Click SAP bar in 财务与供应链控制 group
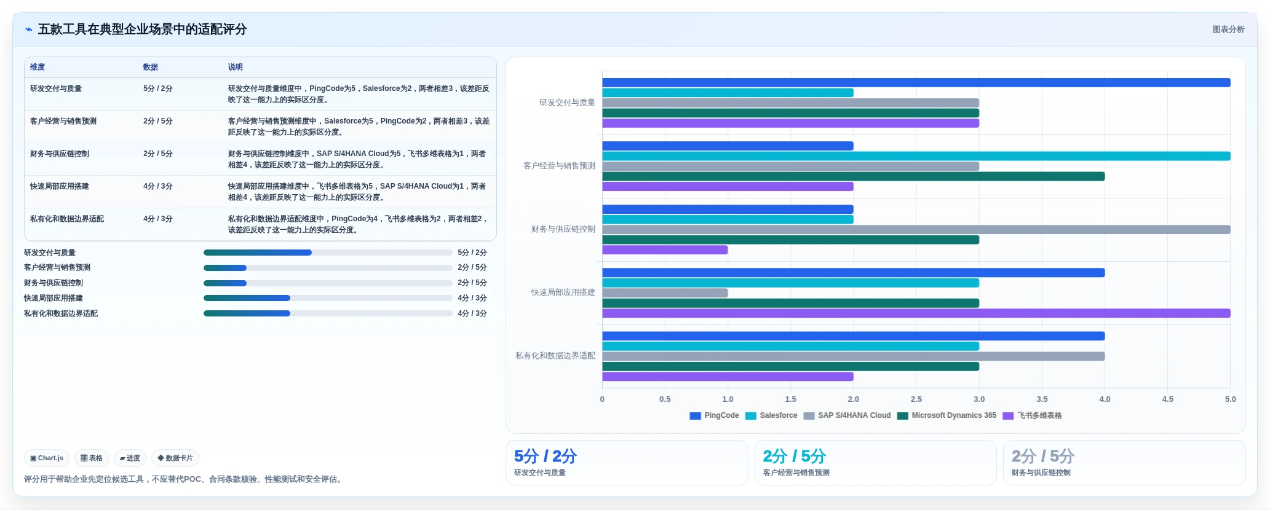 pos(916,230)
